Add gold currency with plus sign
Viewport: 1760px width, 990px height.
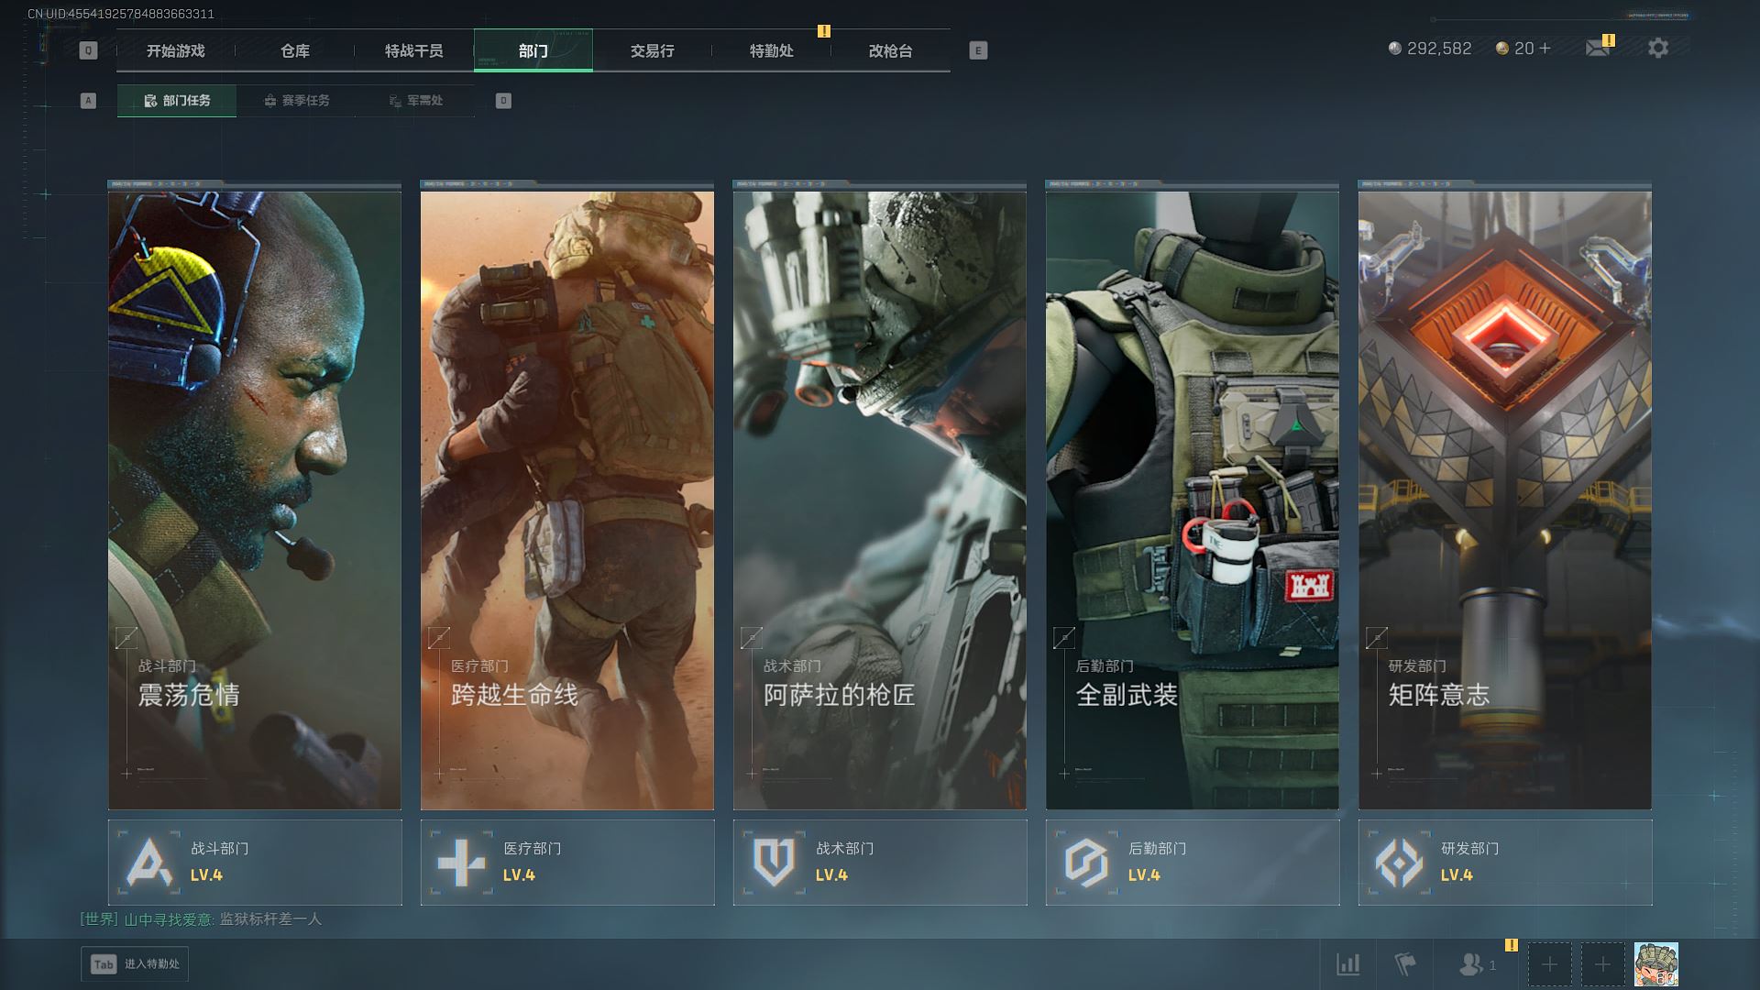tap(1545, 49)
